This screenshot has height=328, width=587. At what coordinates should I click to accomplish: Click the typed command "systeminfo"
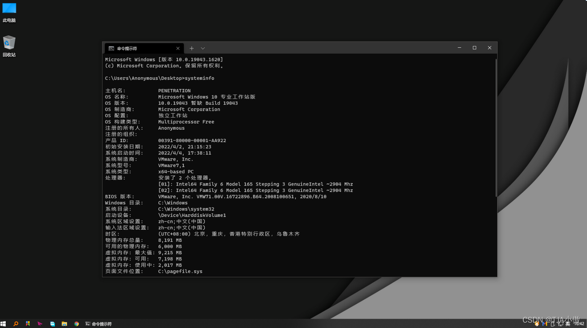[x=199, y=78]
